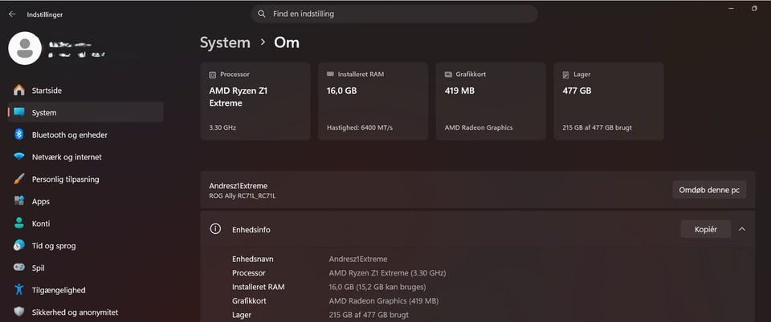Click the Processor chip icon on card
The height and width of the screenshot is (322, 771).
point(212,74)
